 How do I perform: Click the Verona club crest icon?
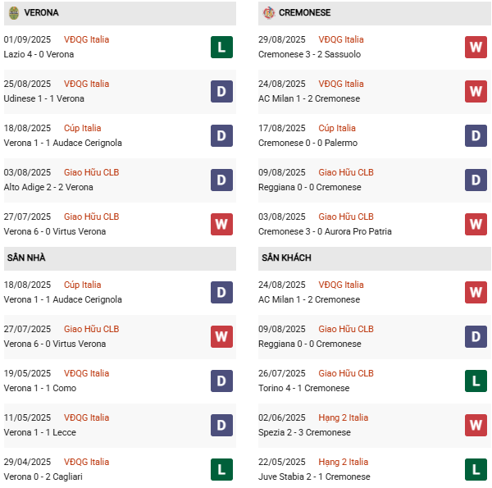pyautogui.click(x=14, y=13)
